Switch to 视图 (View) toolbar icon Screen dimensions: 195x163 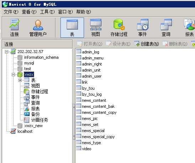tap(96, 28)
